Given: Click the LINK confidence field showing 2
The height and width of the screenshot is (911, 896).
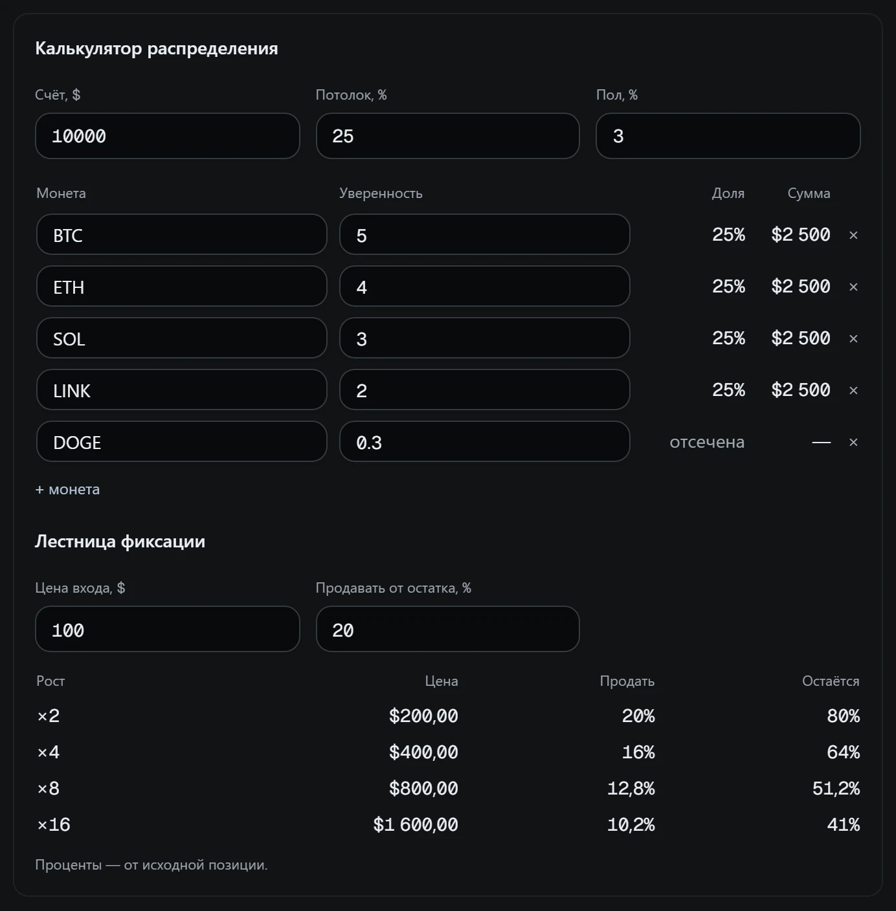Looking at the screenshot, I should [485, 390].
